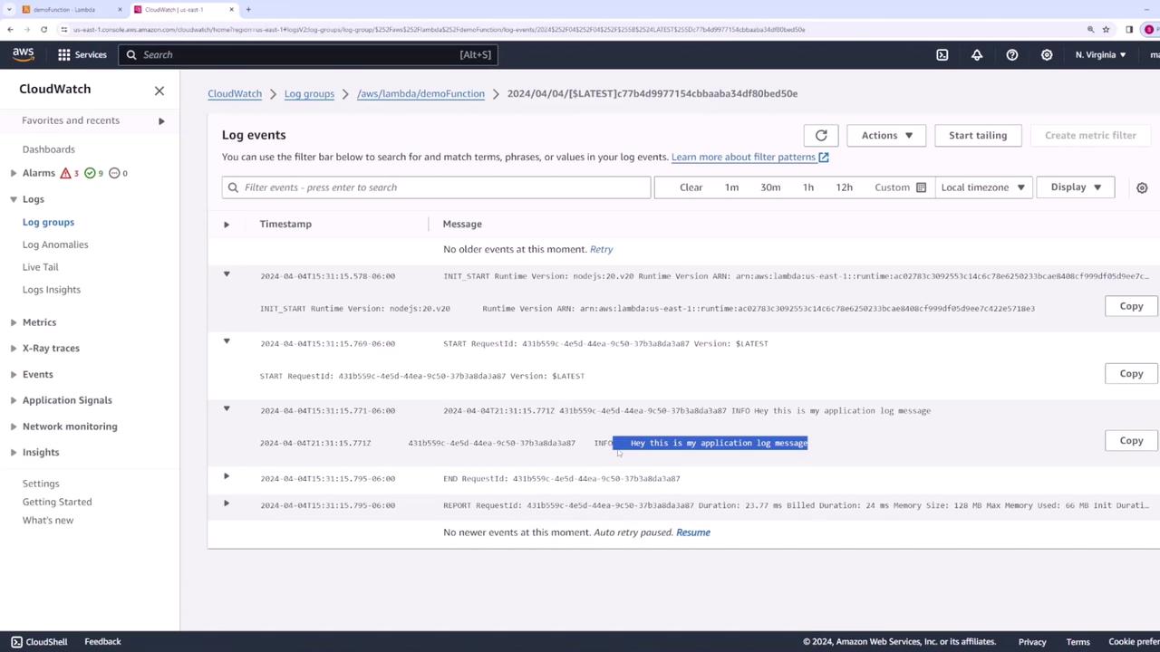The image size is (1160, 652).
Task: Click the Start tailing button
Action: pos(978,135)
